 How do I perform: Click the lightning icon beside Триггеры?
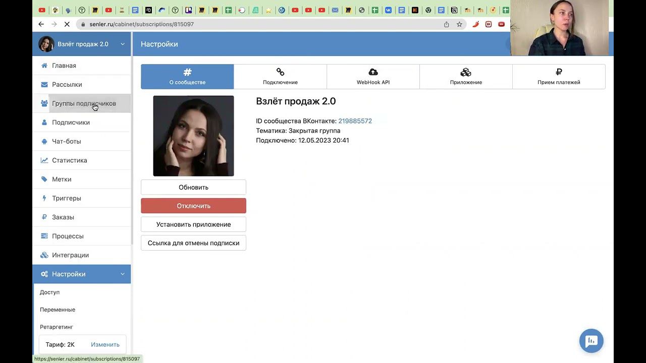point(44,198)
